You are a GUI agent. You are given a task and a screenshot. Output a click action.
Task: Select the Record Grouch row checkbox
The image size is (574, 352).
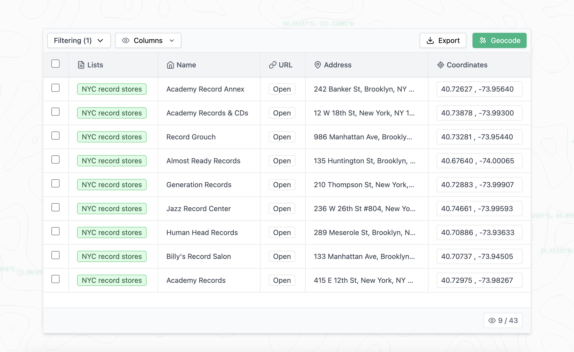55,136
